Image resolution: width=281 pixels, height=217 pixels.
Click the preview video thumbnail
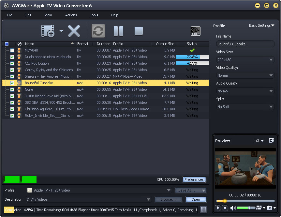click(245, 168)
